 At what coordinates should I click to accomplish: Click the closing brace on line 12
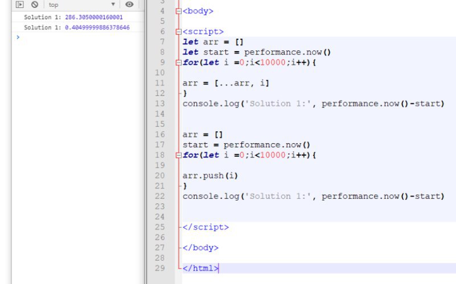point(185,93)
